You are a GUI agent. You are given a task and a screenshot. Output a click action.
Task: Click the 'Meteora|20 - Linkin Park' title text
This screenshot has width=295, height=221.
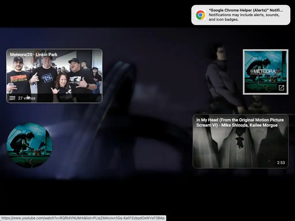point(34,54)
